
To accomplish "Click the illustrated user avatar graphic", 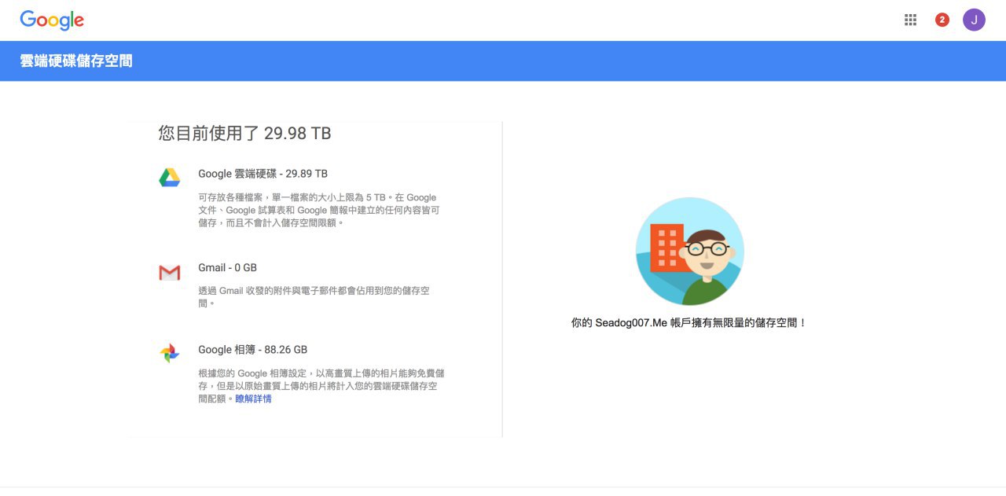I will pos(689,252).
